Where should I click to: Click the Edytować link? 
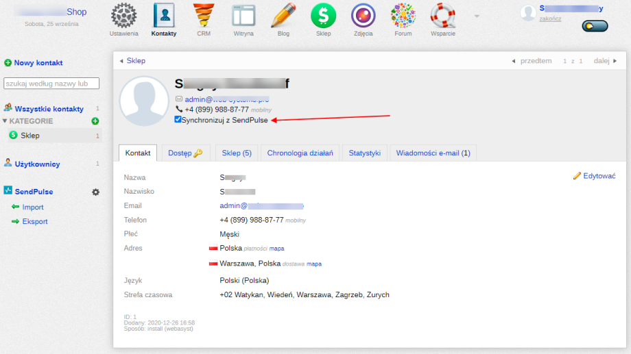point(594,176)
